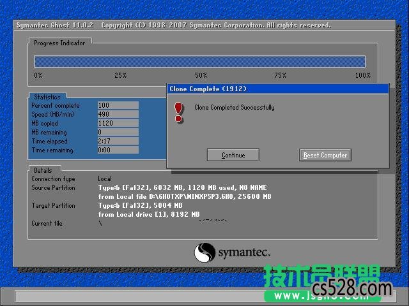Image resolution: width=409 pixels, height=306 pixels.
Task: Click the 'Current file' label
Action: 47,223
